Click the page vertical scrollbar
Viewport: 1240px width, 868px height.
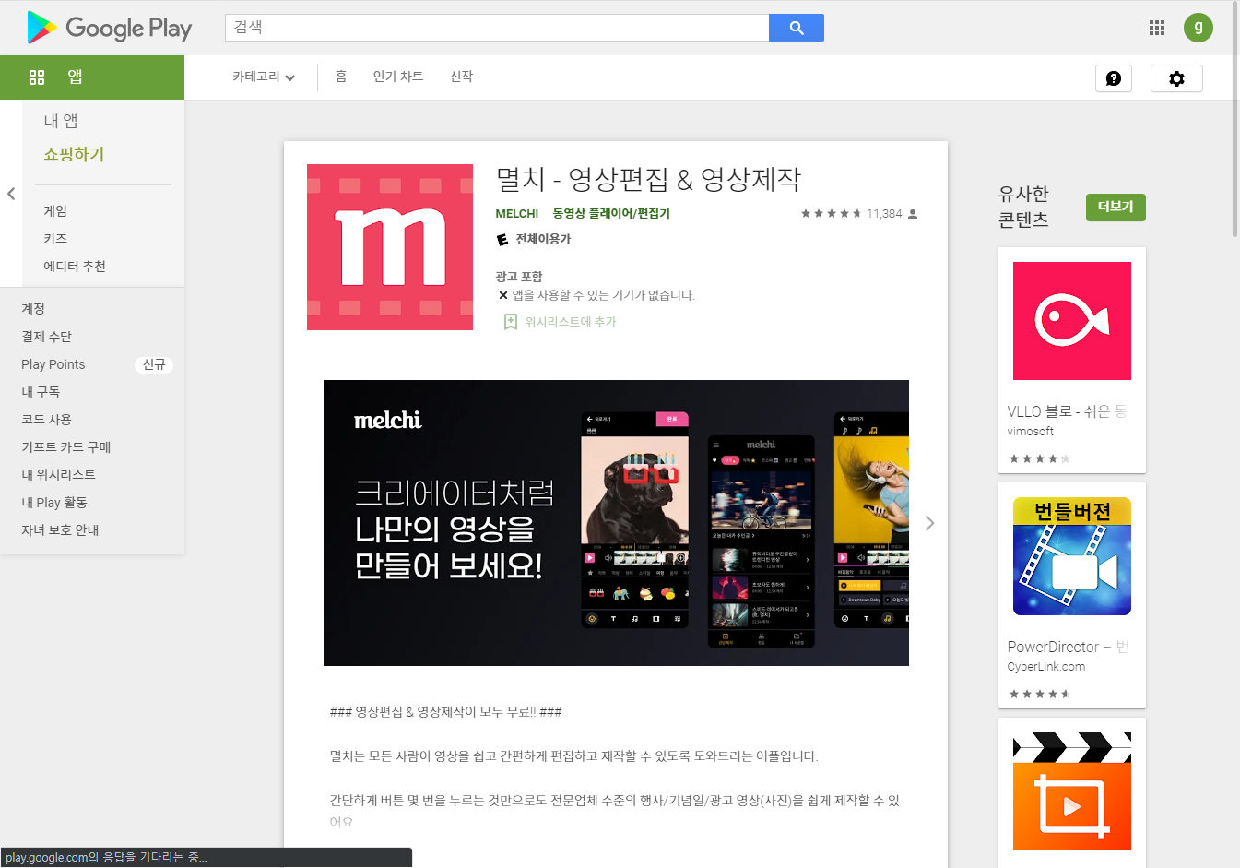tap(1235, 120)
